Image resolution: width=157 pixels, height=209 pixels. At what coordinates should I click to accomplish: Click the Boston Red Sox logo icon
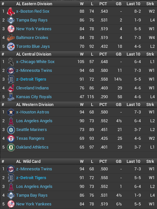tap(11, 11)
